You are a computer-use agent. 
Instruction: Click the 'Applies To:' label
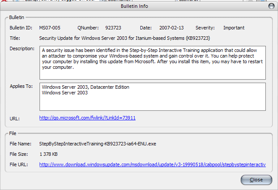point(21,86)
